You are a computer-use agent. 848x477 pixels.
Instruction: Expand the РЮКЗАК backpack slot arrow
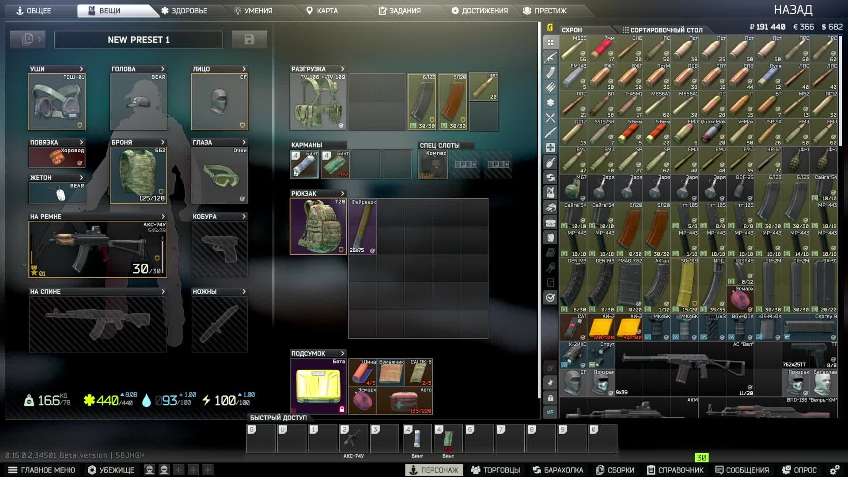coord(342,193)
